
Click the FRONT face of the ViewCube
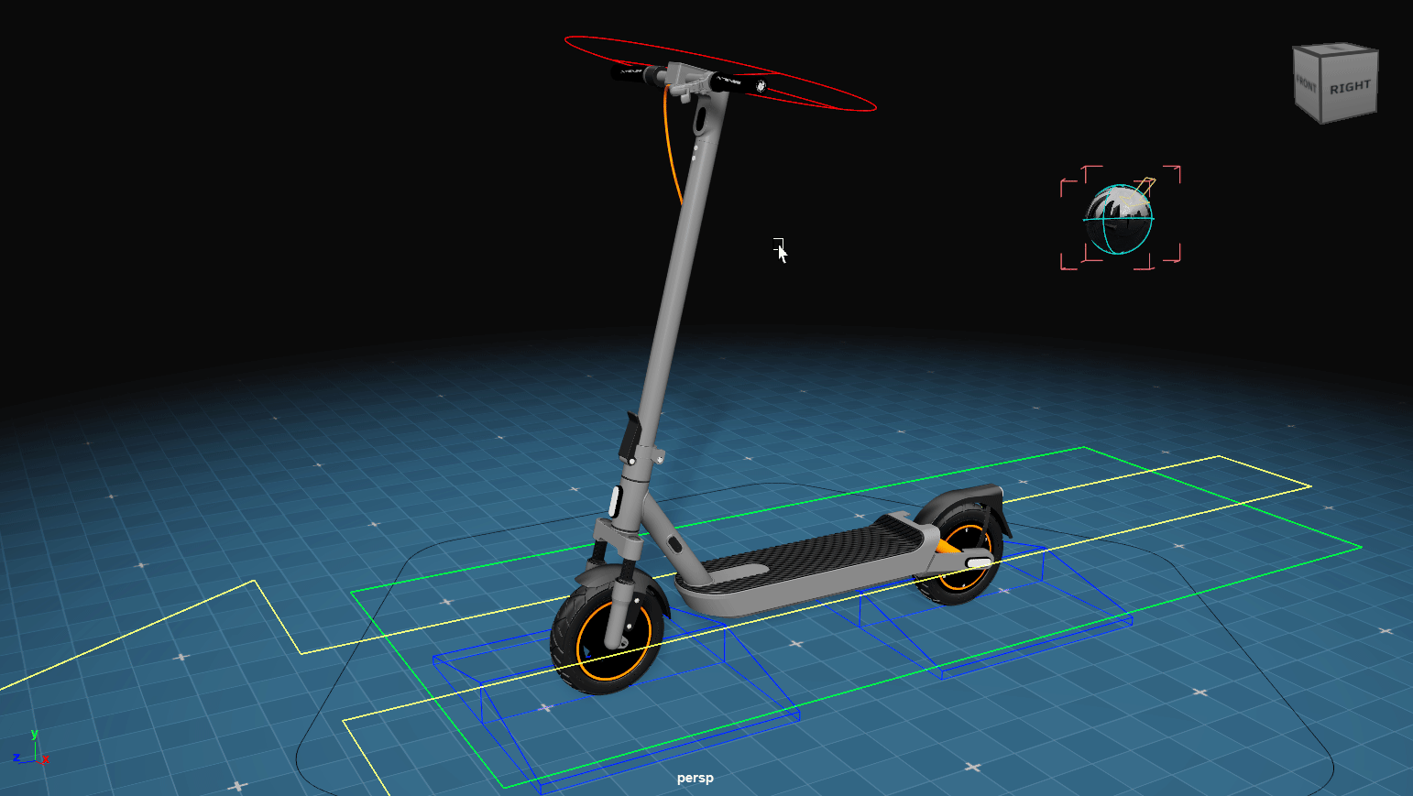[x=1305, y=83]
